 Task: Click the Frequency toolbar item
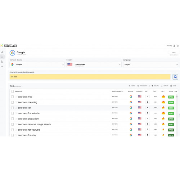(x=142, y=86)
